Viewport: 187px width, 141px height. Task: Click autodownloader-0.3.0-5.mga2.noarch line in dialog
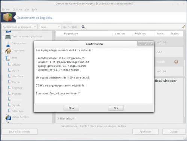(60, 58)
